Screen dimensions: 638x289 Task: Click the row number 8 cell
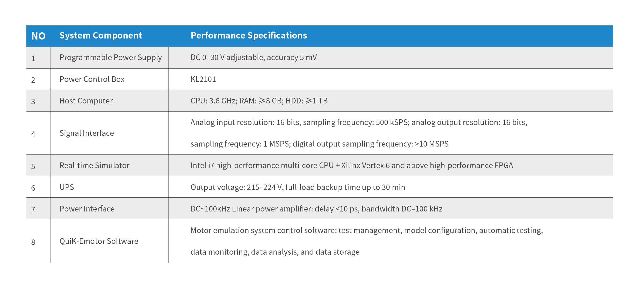pos(33,242)
